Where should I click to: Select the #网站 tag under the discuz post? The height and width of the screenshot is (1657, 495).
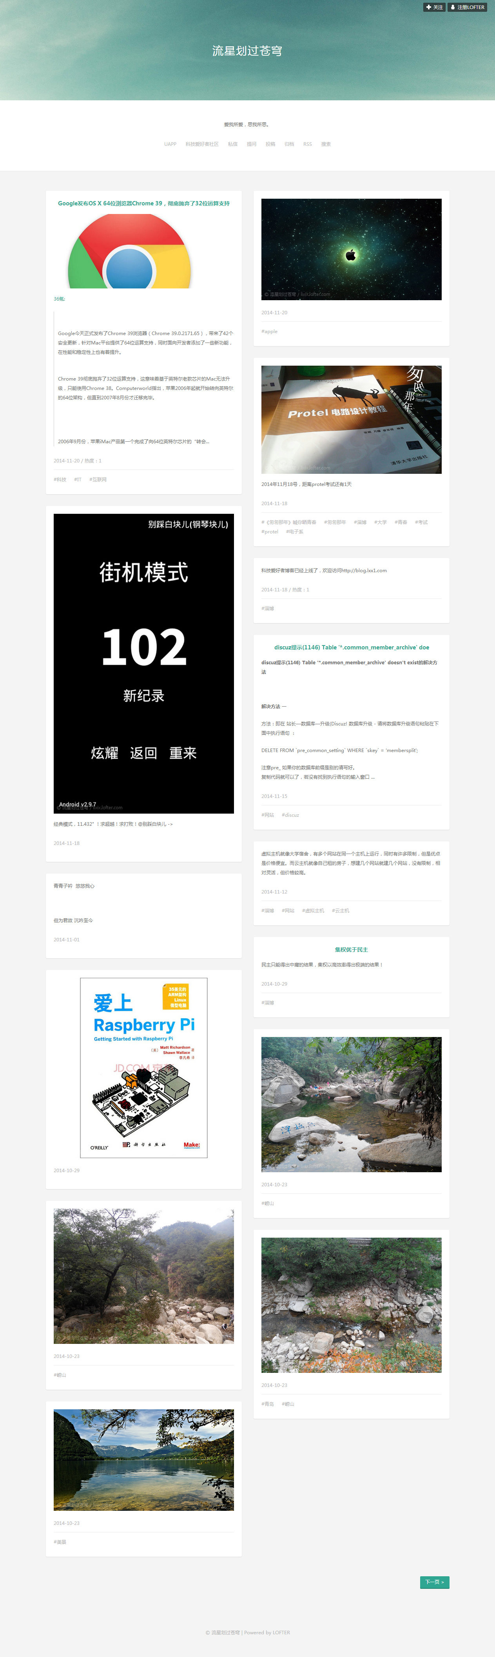(x=267, y=814)
